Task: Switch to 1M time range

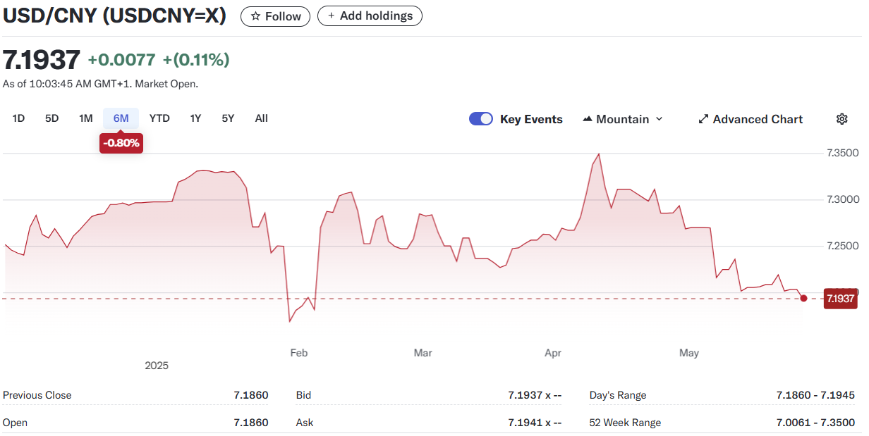Action: tap(86, 118)
